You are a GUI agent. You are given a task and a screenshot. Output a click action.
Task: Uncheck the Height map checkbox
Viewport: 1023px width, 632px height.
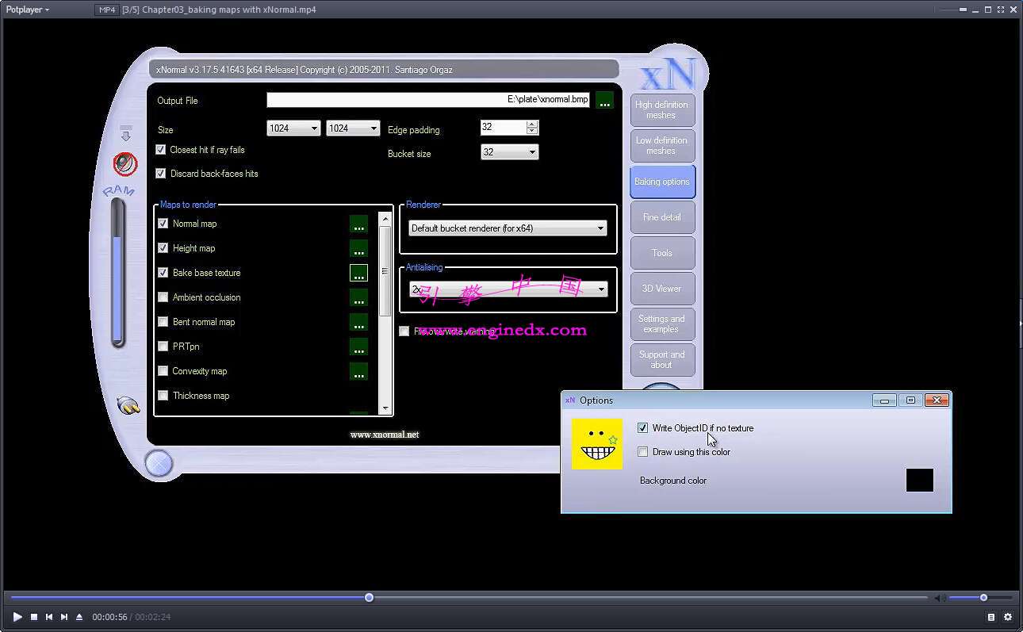point(163,248)
